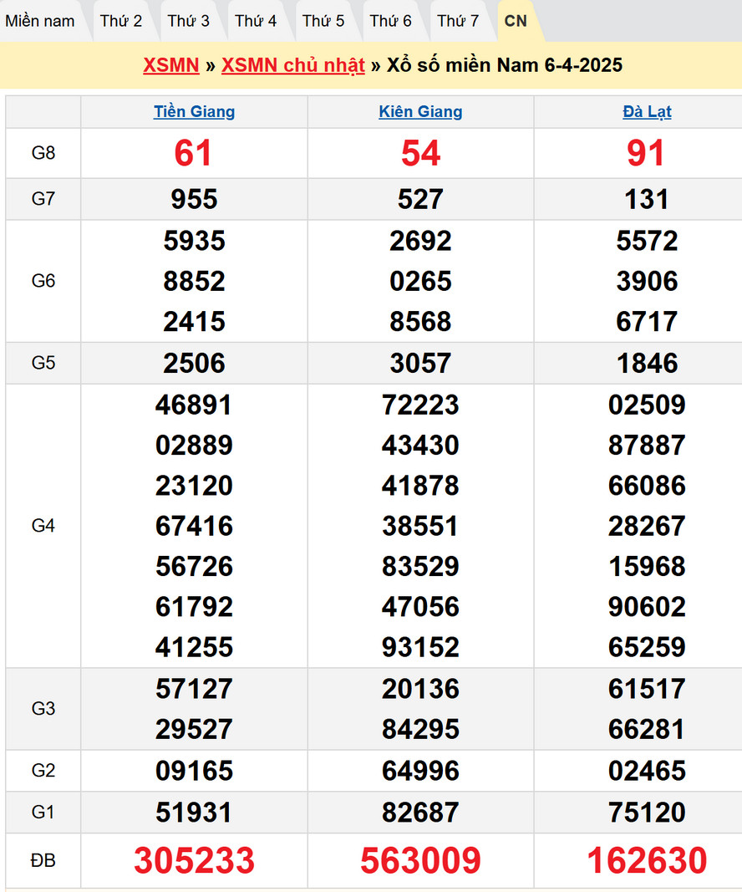
Task: Click the ĐB row label
Action: click(x=43, y=860)
